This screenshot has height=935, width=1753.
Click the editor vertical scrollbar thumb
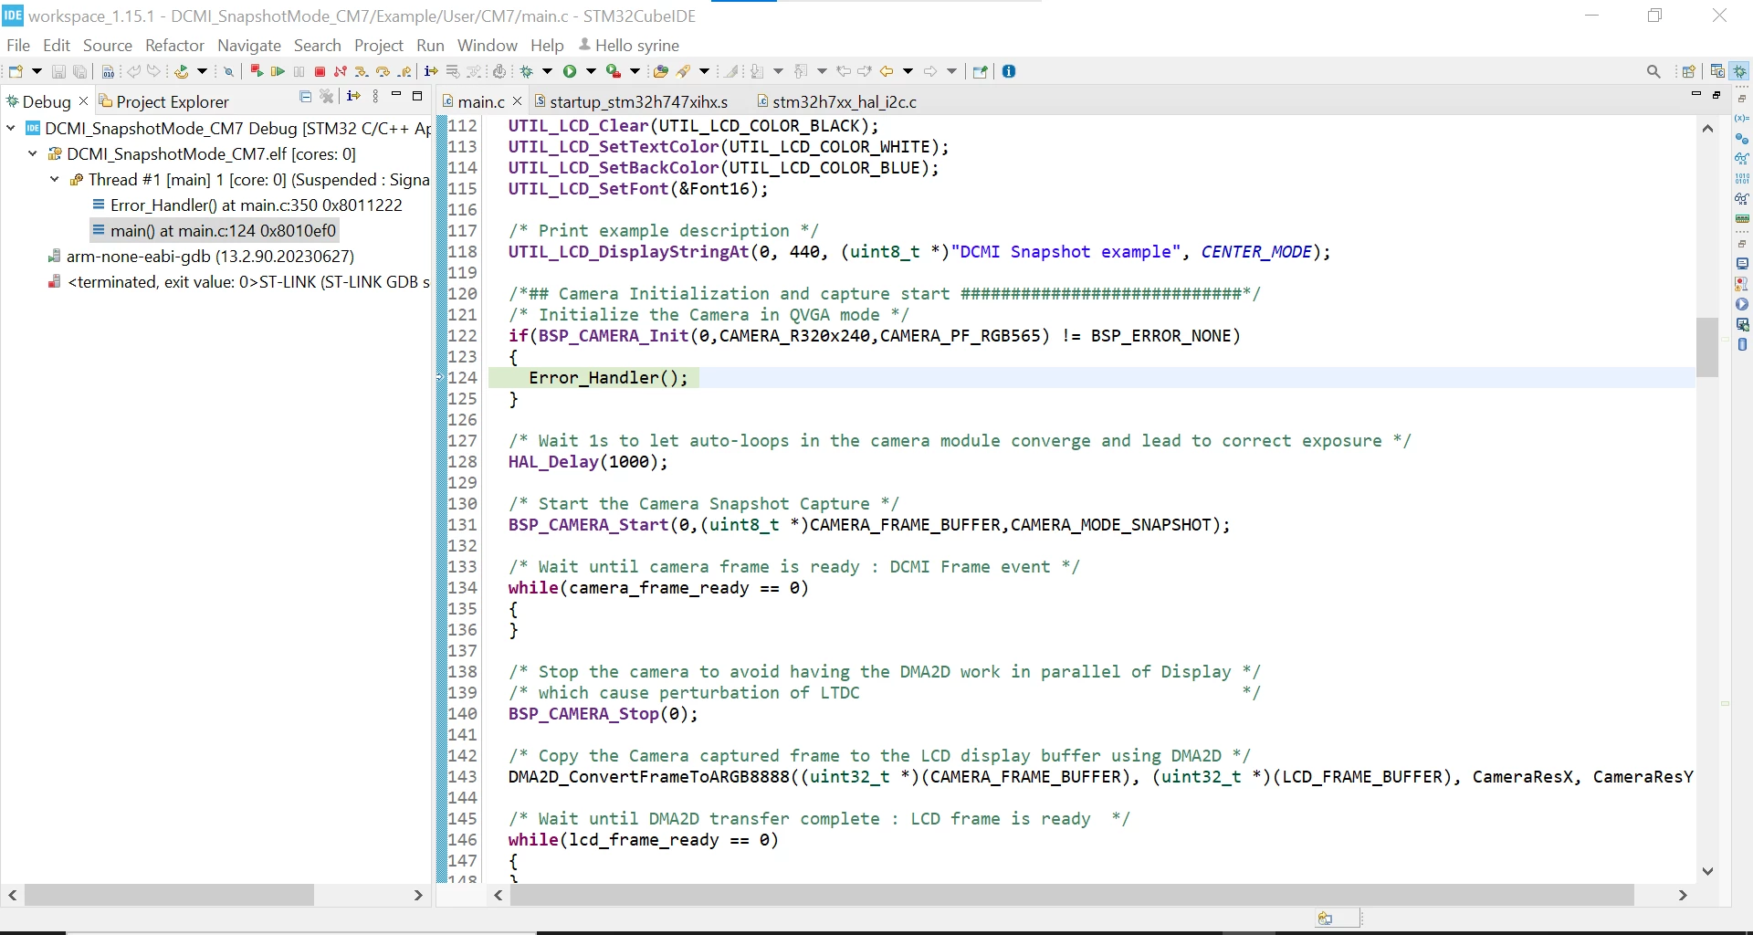1707,347
